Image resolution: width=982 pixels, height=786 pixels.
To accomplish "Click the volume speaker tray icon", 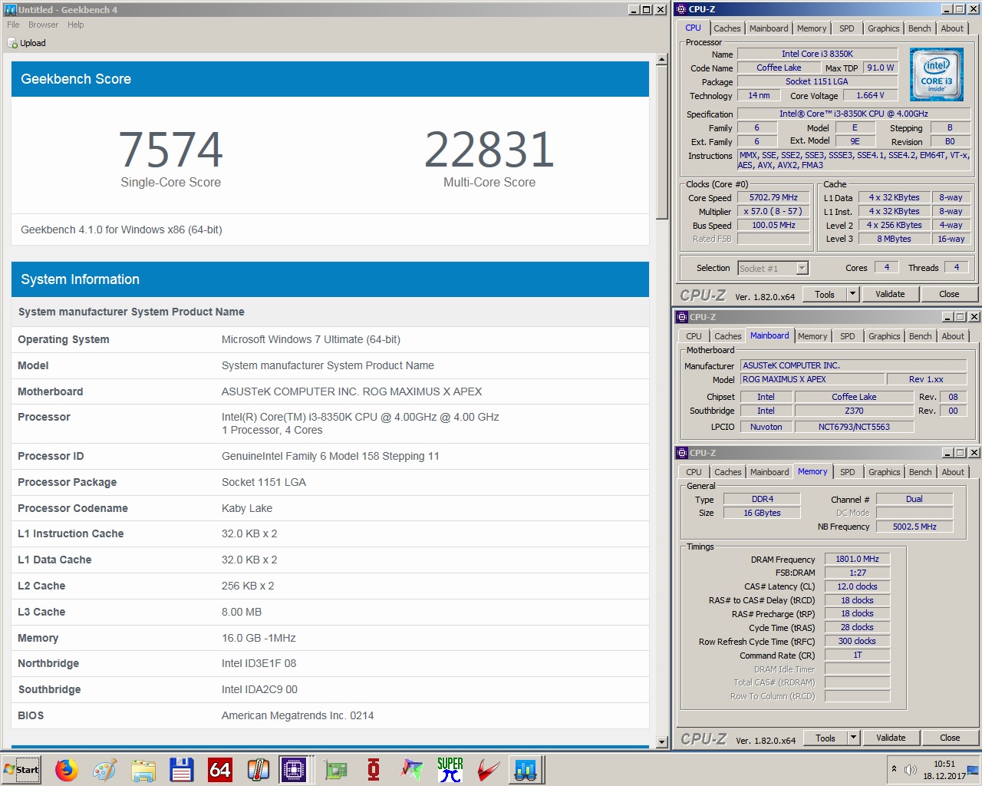I will coord(911,769).
